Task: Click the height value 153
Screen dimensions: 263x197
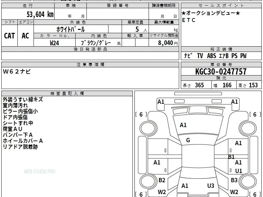Action: (253, 85)
